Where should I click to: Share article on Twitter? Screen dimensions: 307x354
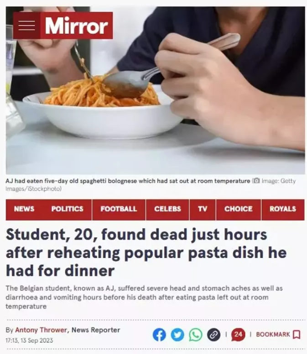(177, 334)
